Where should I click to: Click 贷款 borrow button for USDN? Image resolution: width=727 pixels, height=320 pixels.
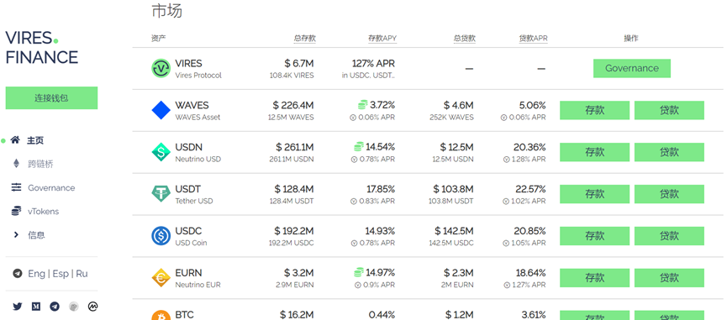(669, 152)
